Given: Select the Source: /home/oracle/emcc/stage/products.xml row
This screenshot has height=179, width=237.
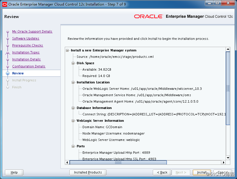Looking at the screenshot, I should coord(115,57).
